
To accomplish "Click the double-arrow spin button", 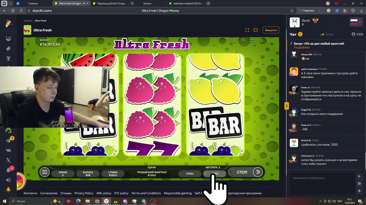I will tap(258, 172).
